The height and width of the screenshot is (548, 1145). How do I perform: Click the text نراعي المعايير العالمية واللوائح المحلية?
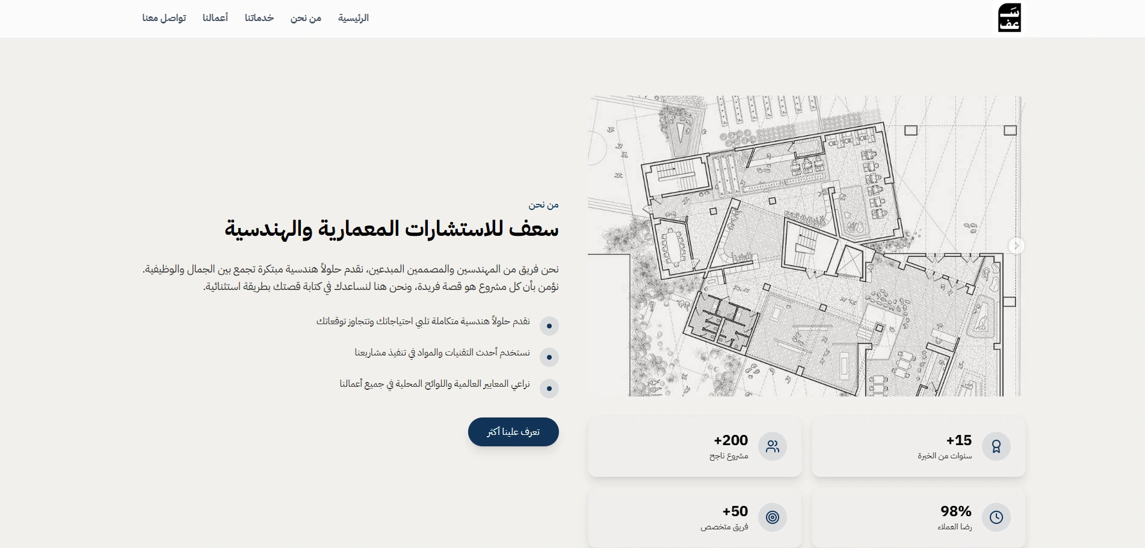coord(435,384)
